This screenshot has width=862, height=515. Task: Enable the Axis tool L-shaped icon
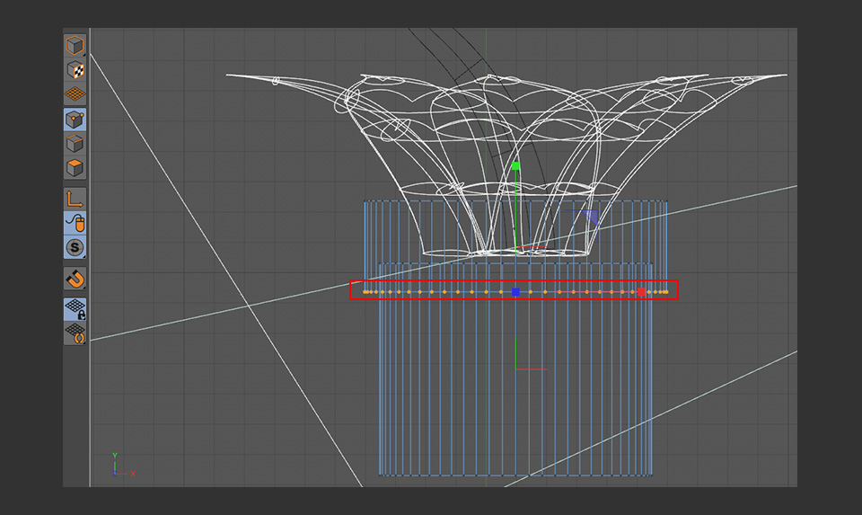tap(75, 199)
